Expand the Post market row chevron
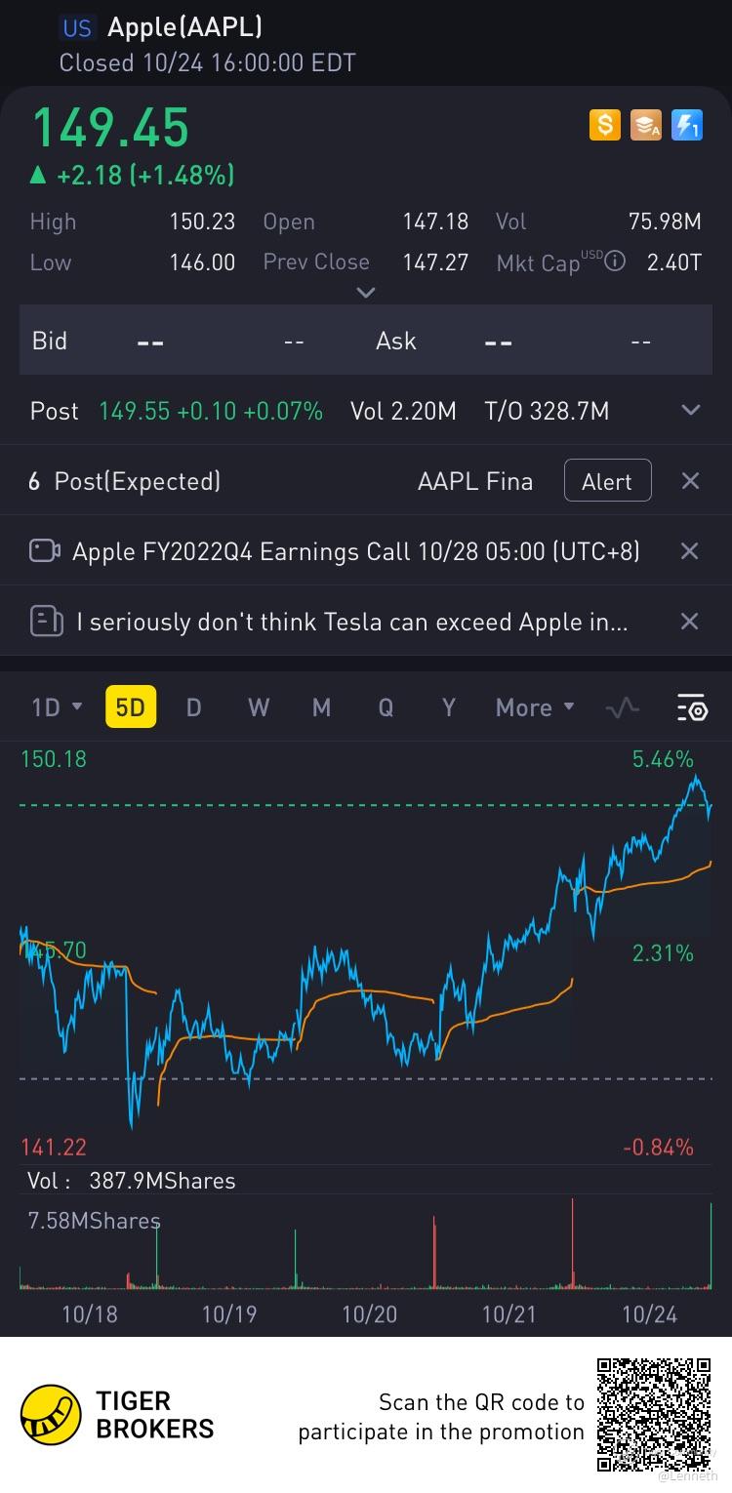The width and height of the screenshot is (732, 1493). tap(690, 411)
